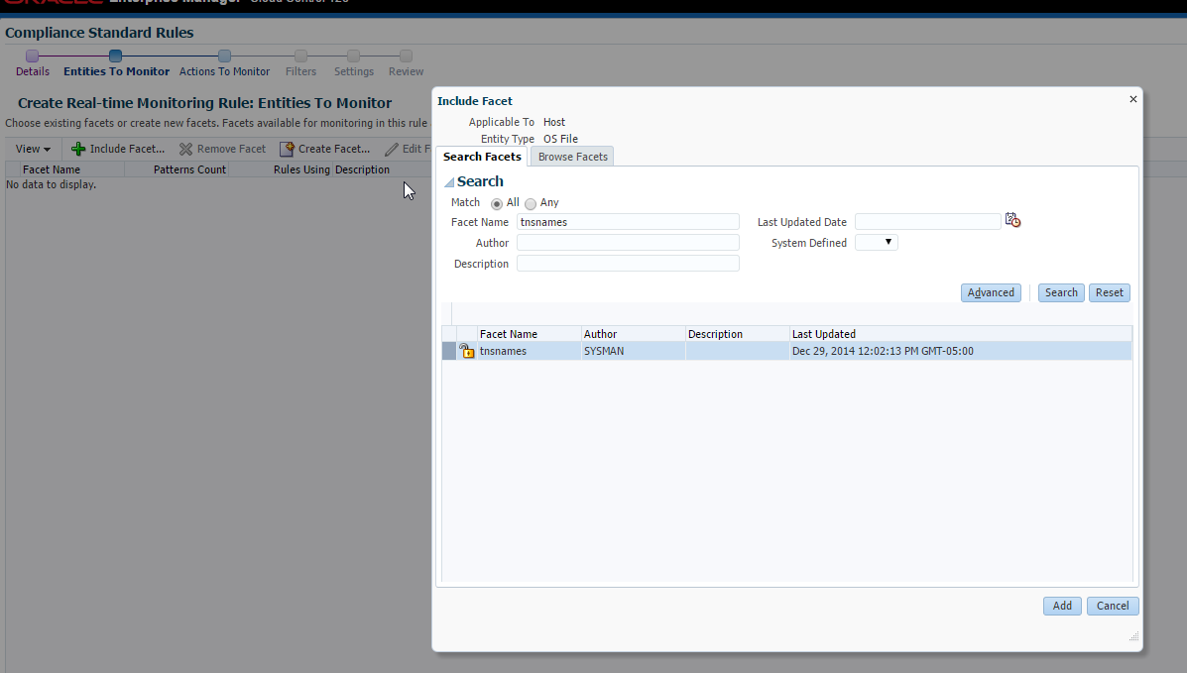Click the dialog resize grip
This screenshot has height=673, width=1187.
pos(1133,636)
